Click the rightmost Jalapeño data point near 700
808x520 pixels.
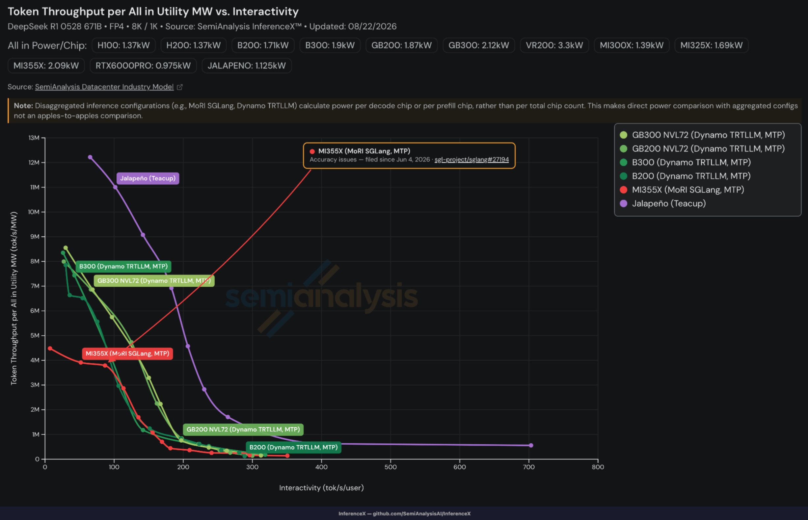[x=531, y=445]
